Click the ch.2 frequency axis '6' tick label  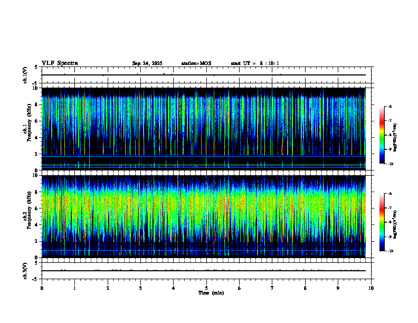(37, 208)
